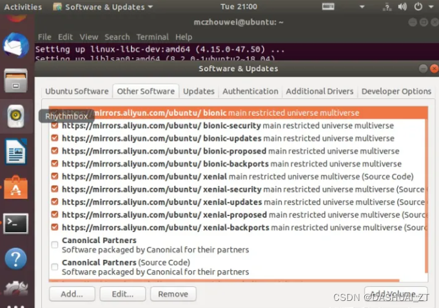Click the horizontal scrollbar of sources list
This screenshot has width=439, height=308.
point(224,280)
